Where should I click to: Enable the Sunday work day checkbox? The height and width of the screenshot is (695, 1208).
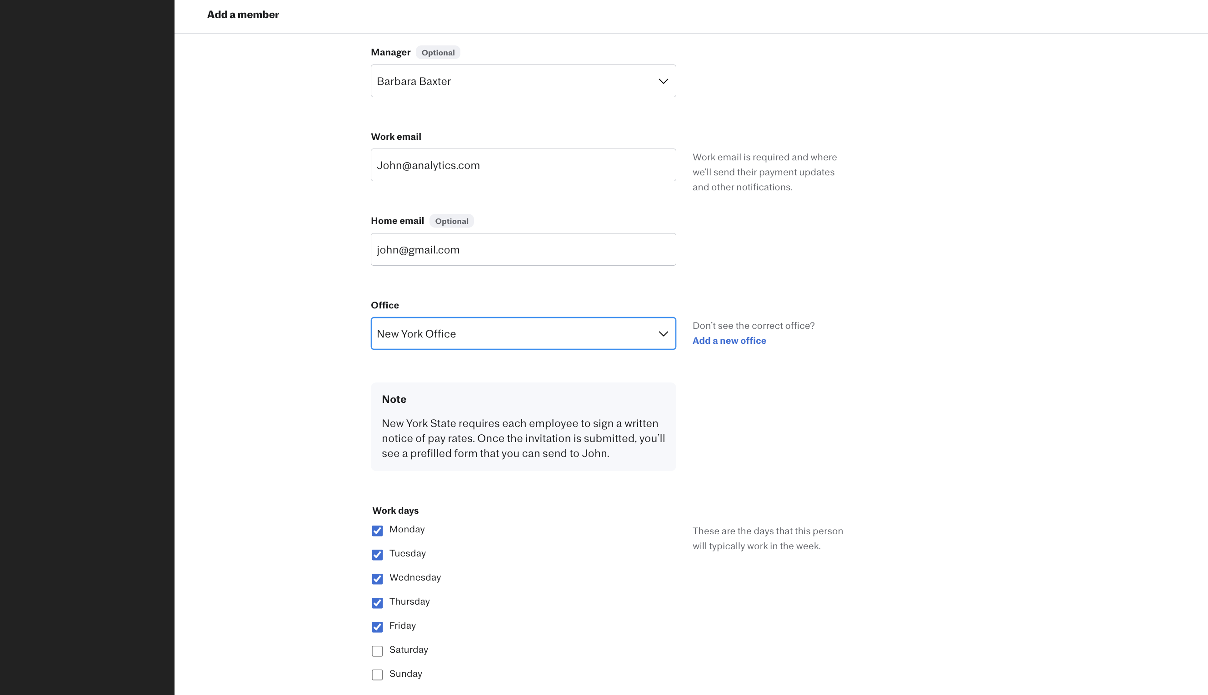[x=377, y=675]
